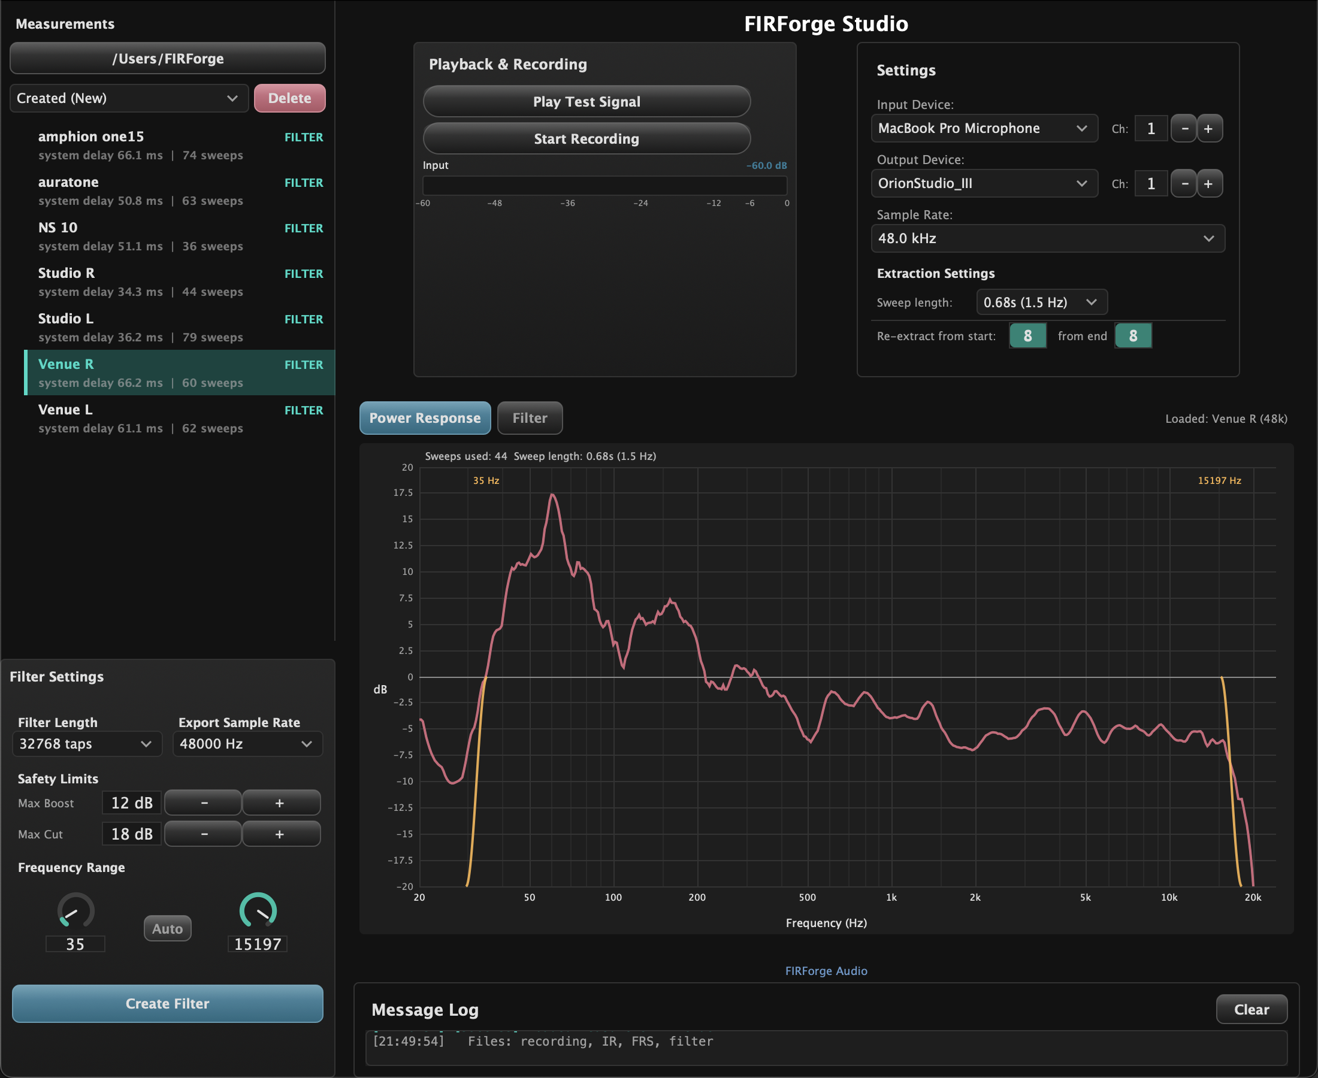Click the high frequency range knob
Image resolution: width=1318 pixels, height=1078 pixels.
tap(258, 910)
